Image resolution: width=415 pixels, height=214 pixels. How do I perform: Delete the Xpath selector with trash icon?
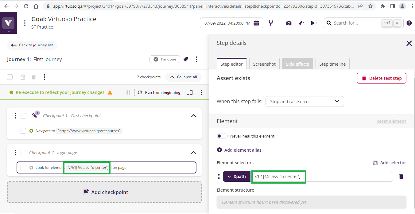pos(401,177)
